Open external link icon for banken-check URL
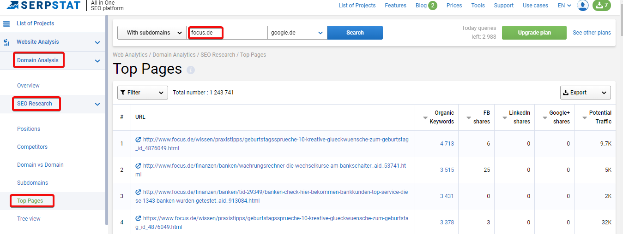Image resolution: width=623 pixels, height=234 pixels. (x=138, y=192)
